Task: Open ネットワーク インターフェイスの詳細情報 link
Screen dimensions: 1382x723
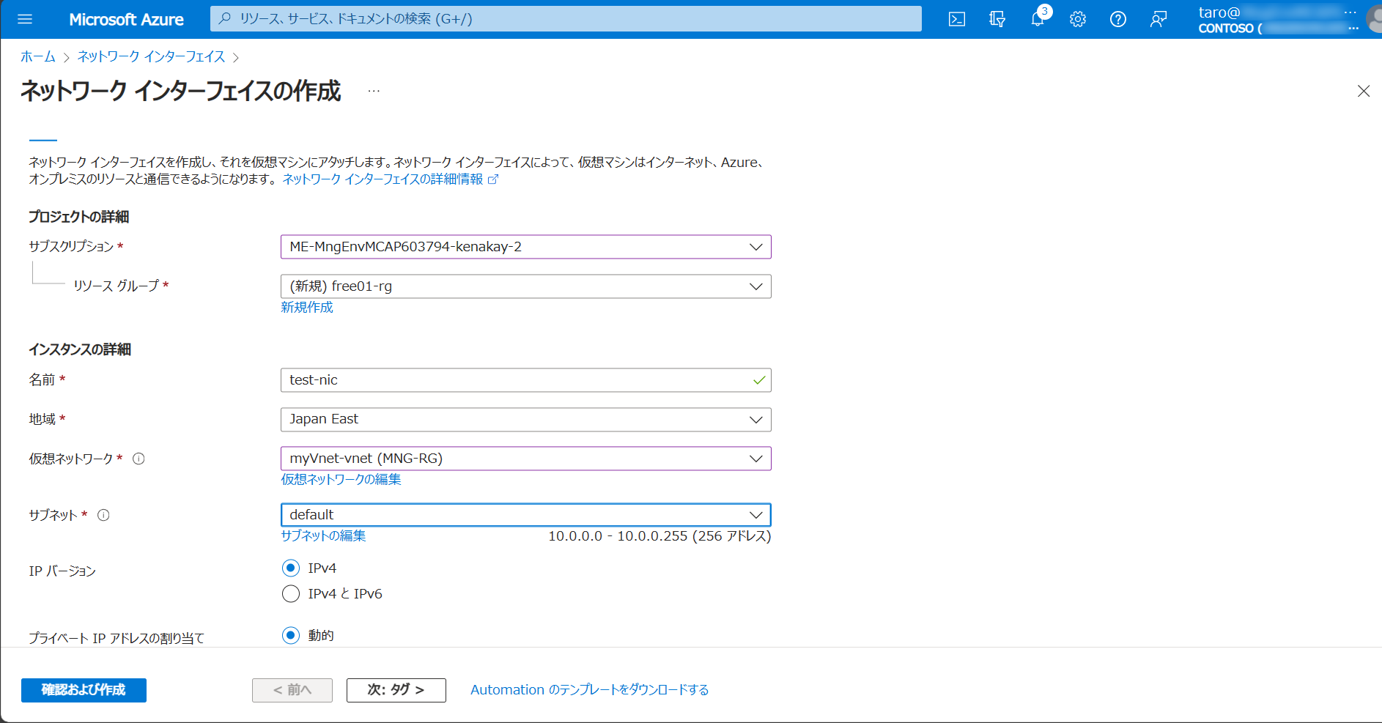Action: [390, 179]
